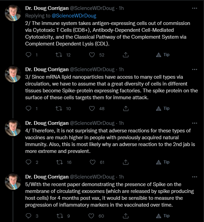Share the 4/ adverse reactions tweet

click(x=126, y=162)
